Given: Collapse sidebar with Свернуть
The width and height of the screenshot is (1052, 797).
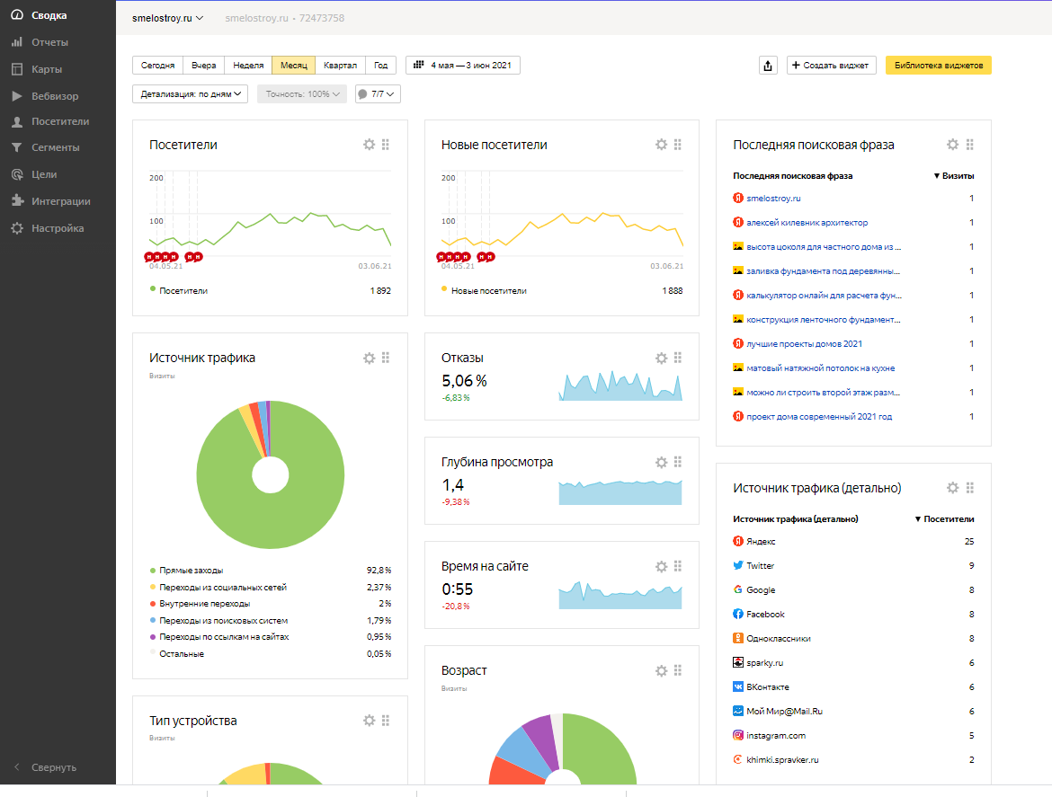Looking at the screenshot, I should click(53, 767).
